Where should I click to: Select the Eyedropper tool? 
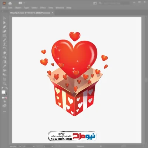(4, 66)
